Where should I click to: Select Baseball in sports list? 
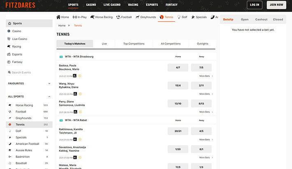pos(29,163)
